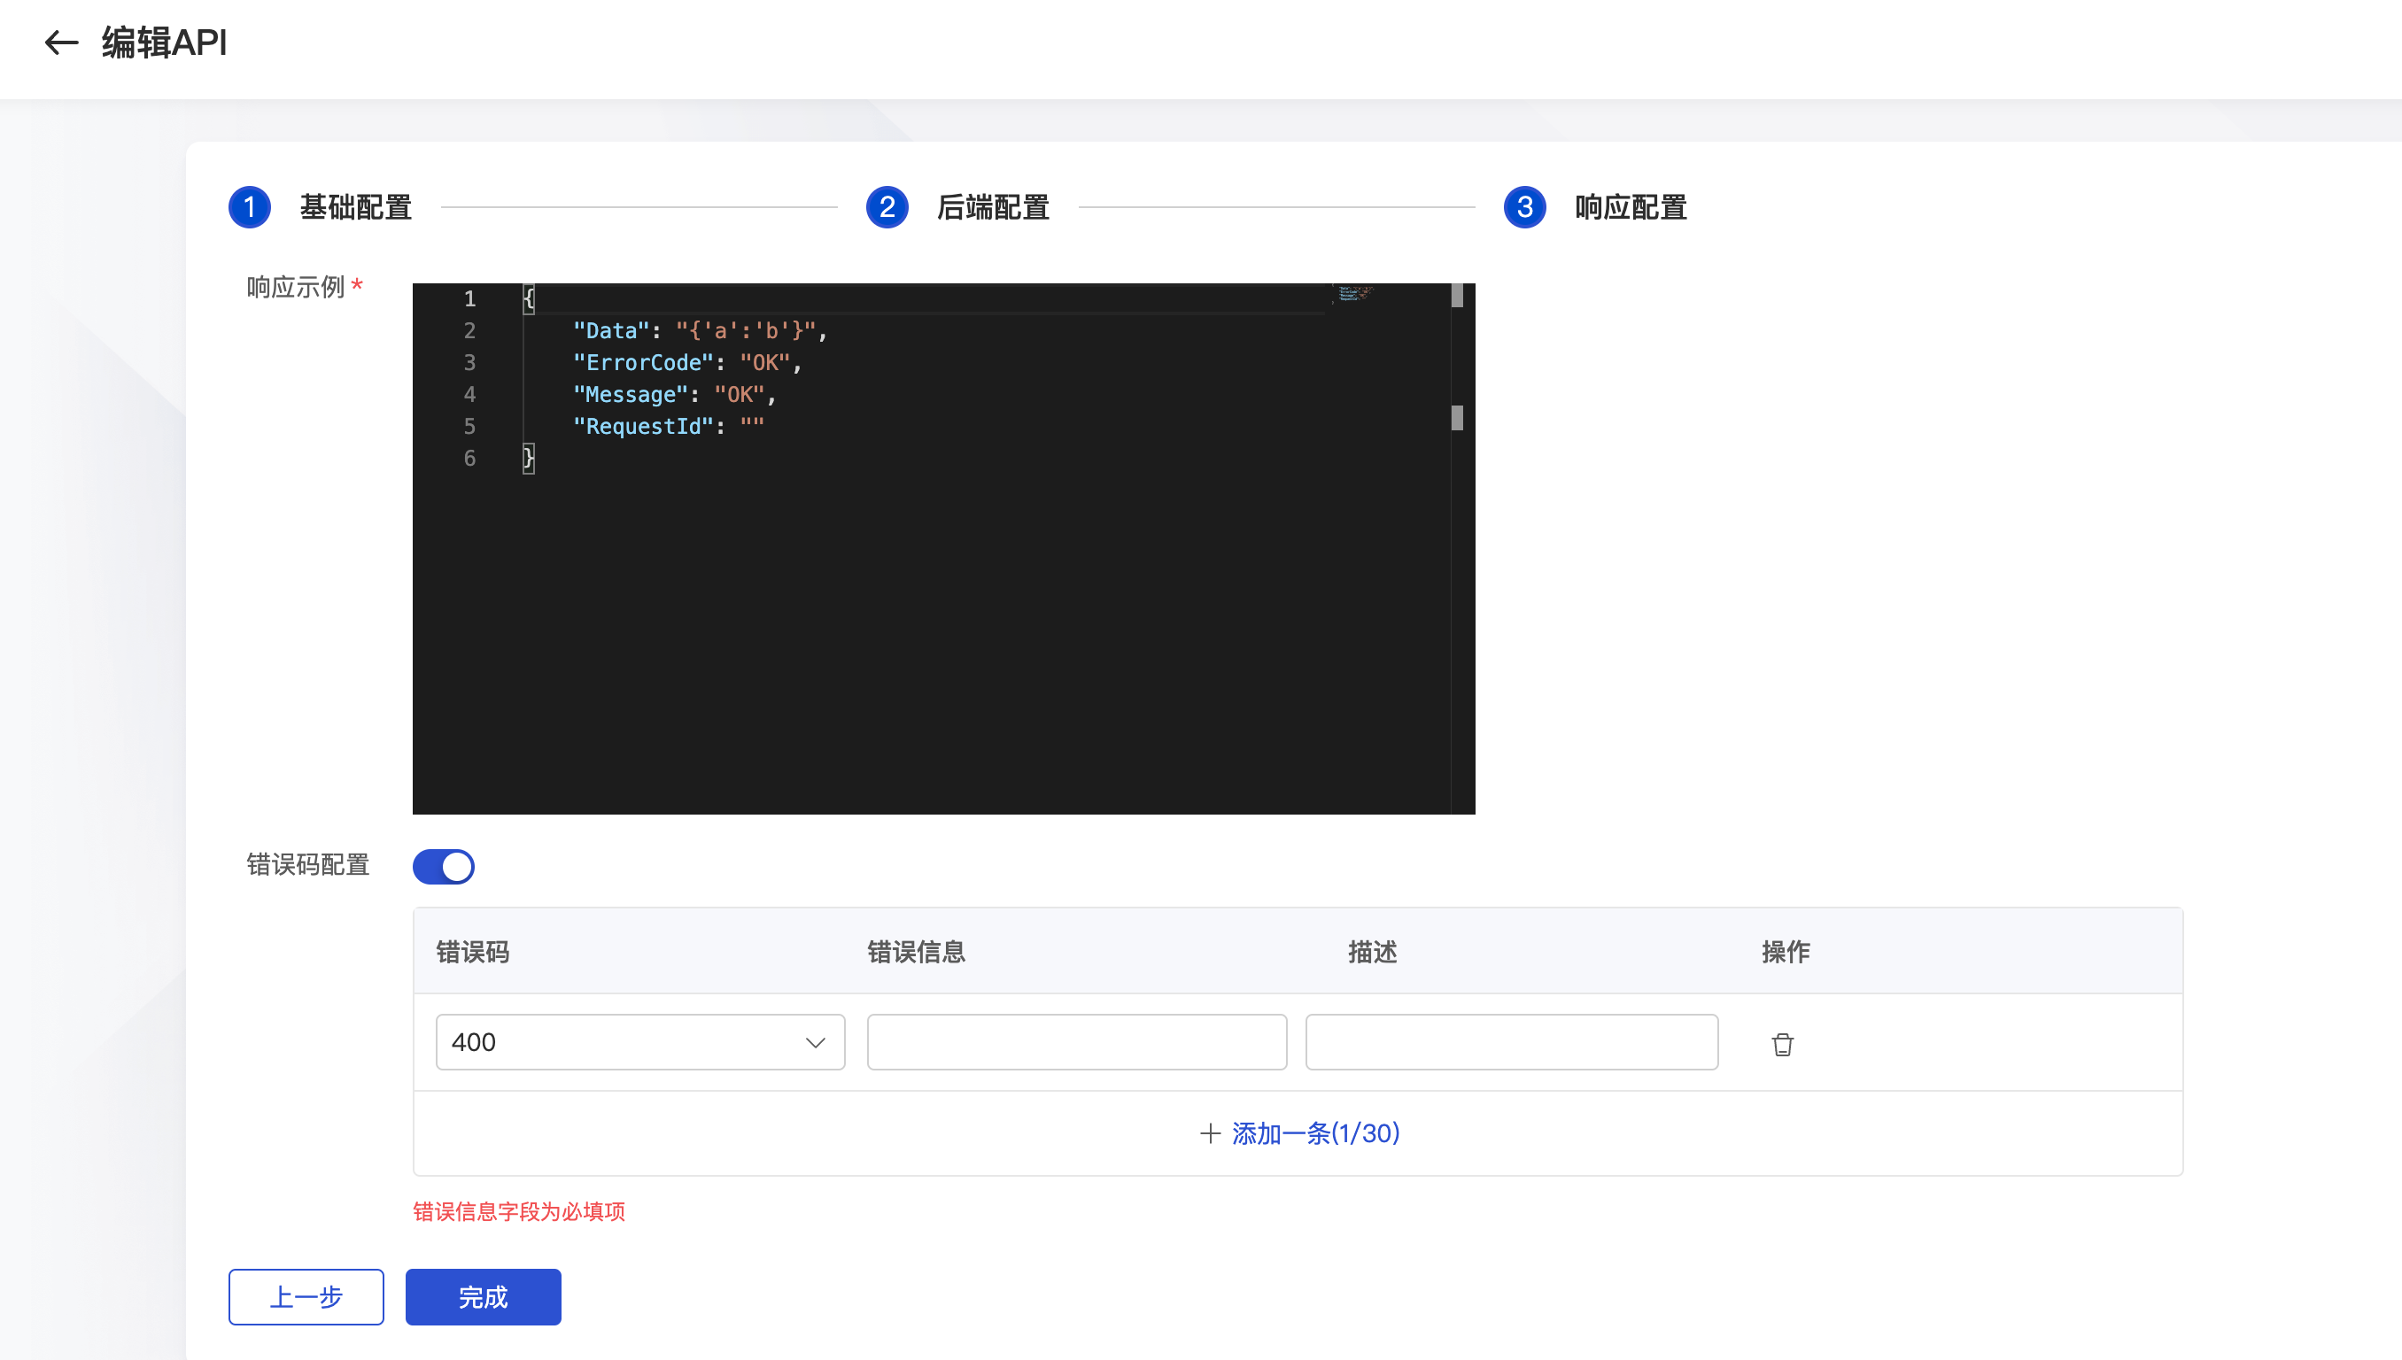The height and width of the screenshot is (1360, 2402).
Task: Click line 2 "Data" in editor
Action: click(700, 330)
